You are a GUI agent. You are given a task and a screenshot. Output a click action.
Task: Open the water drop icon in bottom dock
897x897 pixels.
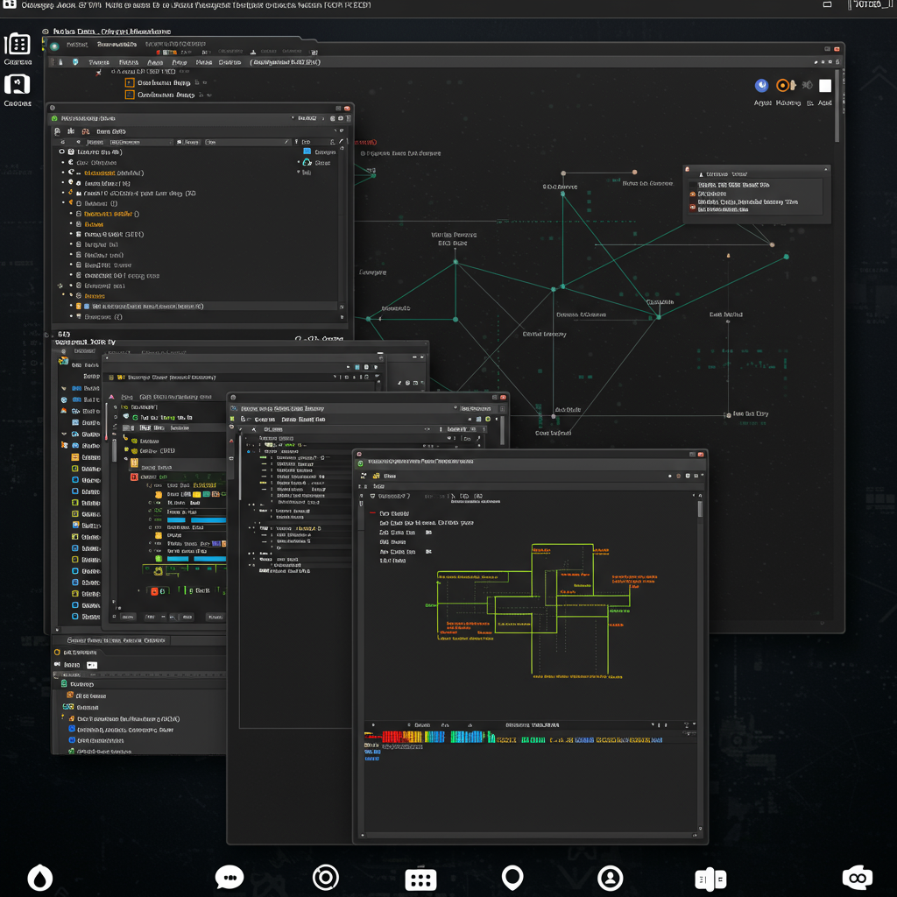point(39,878)
